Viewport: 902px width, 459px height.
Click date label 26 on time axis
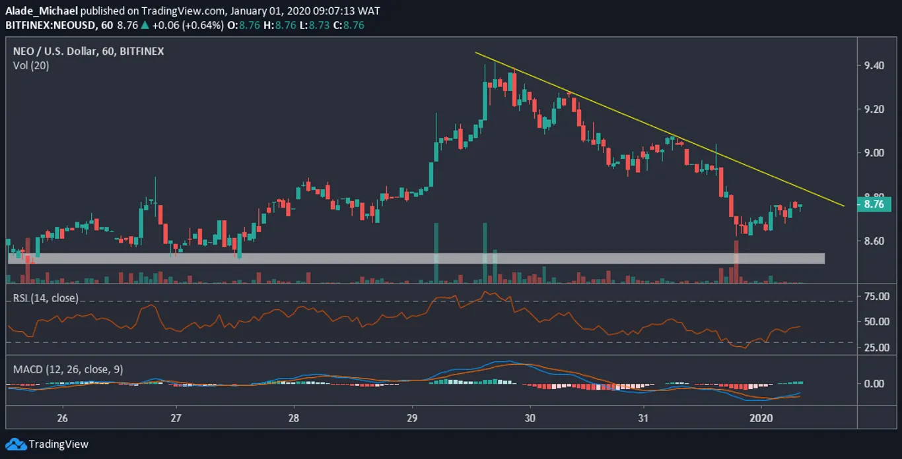(63, 418)
